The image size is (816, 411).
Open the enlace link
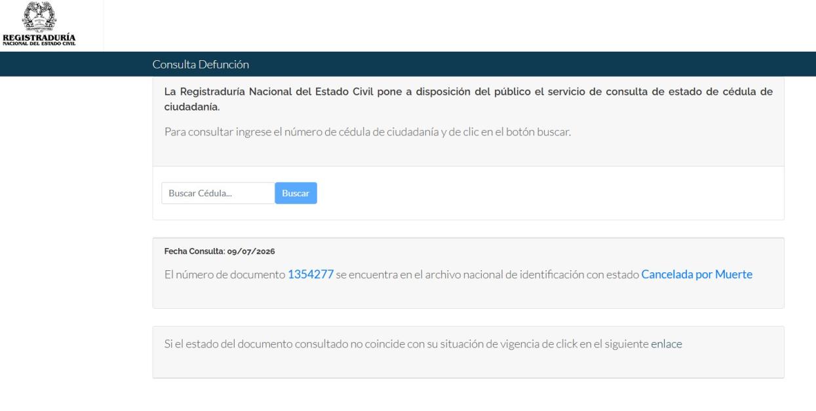click(667, 344)
